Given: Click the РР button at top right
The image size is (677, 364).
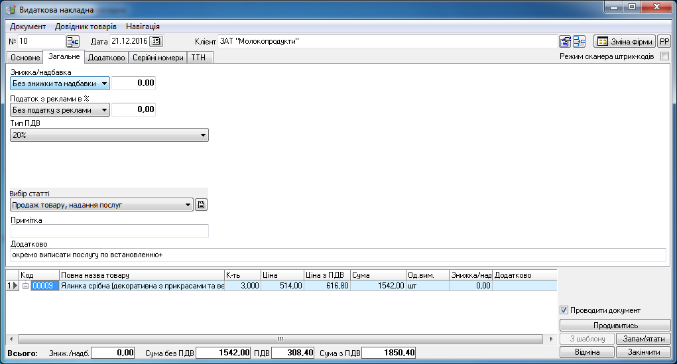Looking at the screenshot, I should (664, 41).
